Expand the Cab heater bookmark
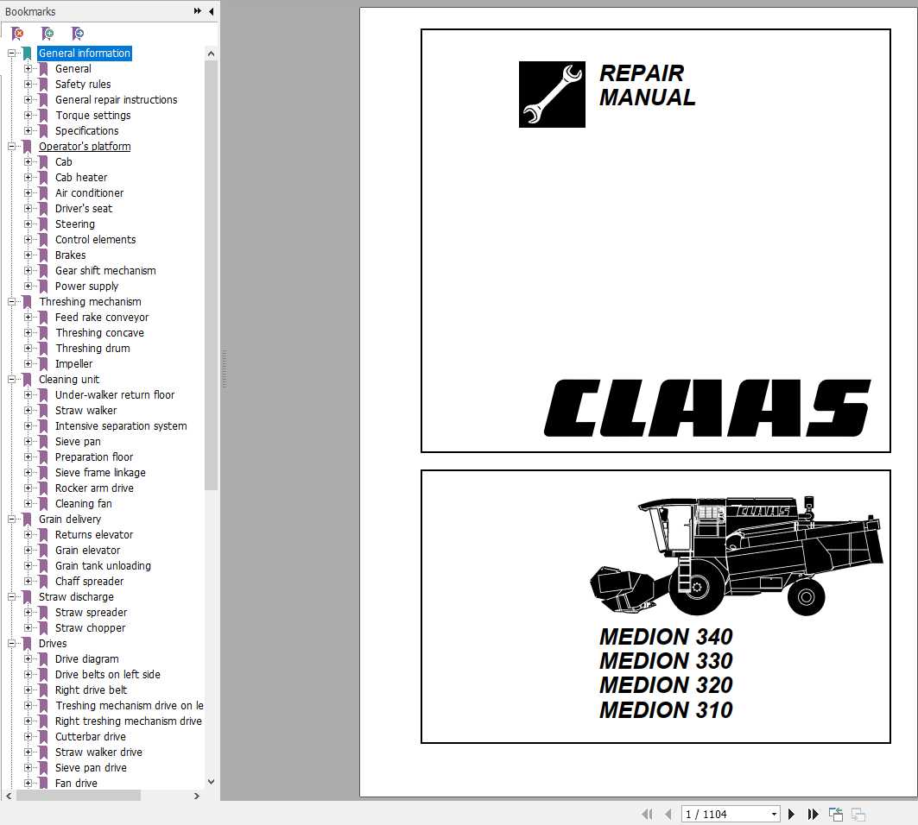Screen dimensions: 918x825 (28, 177)
